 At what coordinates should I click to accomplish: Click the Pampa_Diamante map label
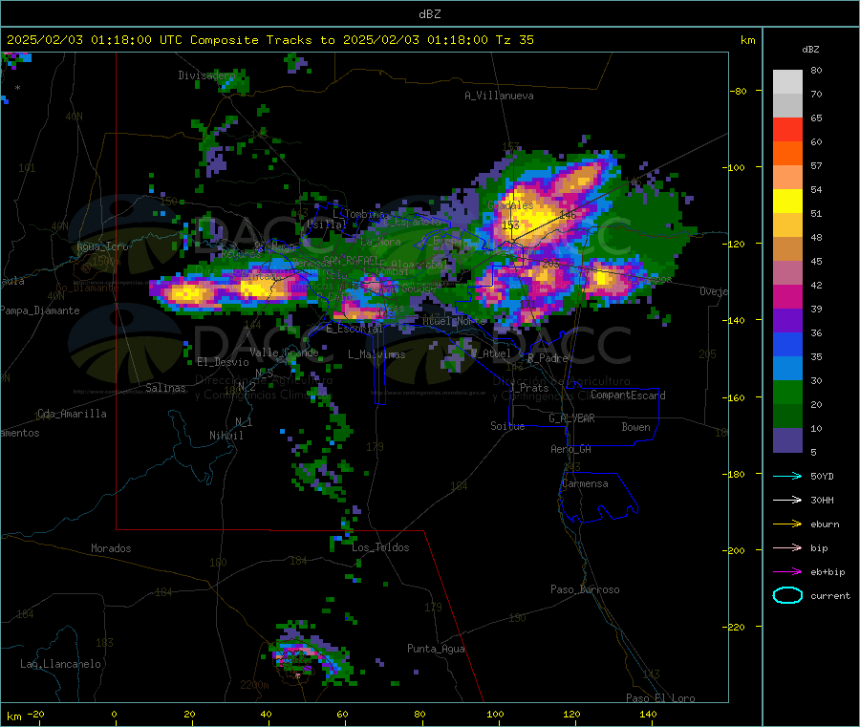40,310
